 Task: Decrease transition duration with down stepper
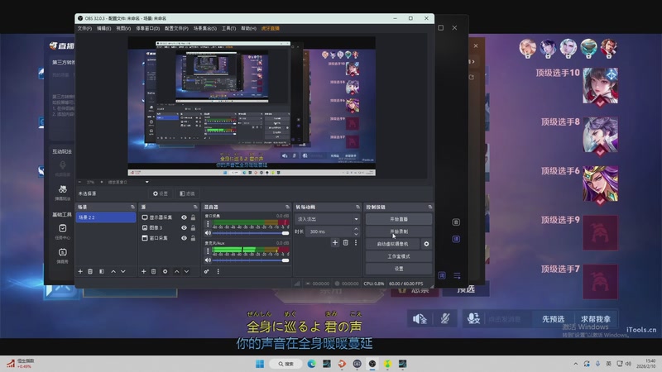point(356,234)
